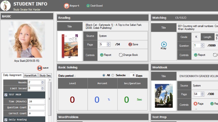Click the Time (Minute) field

tap(36, 102)
